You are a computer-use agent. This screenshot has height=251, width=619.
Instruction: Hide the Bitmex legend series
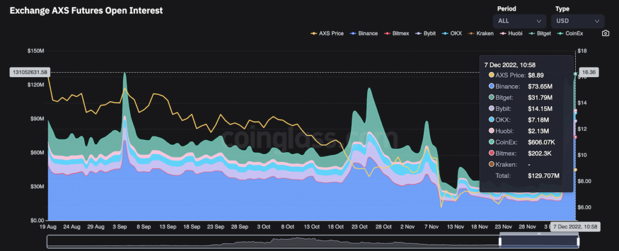tap(399, 33)
